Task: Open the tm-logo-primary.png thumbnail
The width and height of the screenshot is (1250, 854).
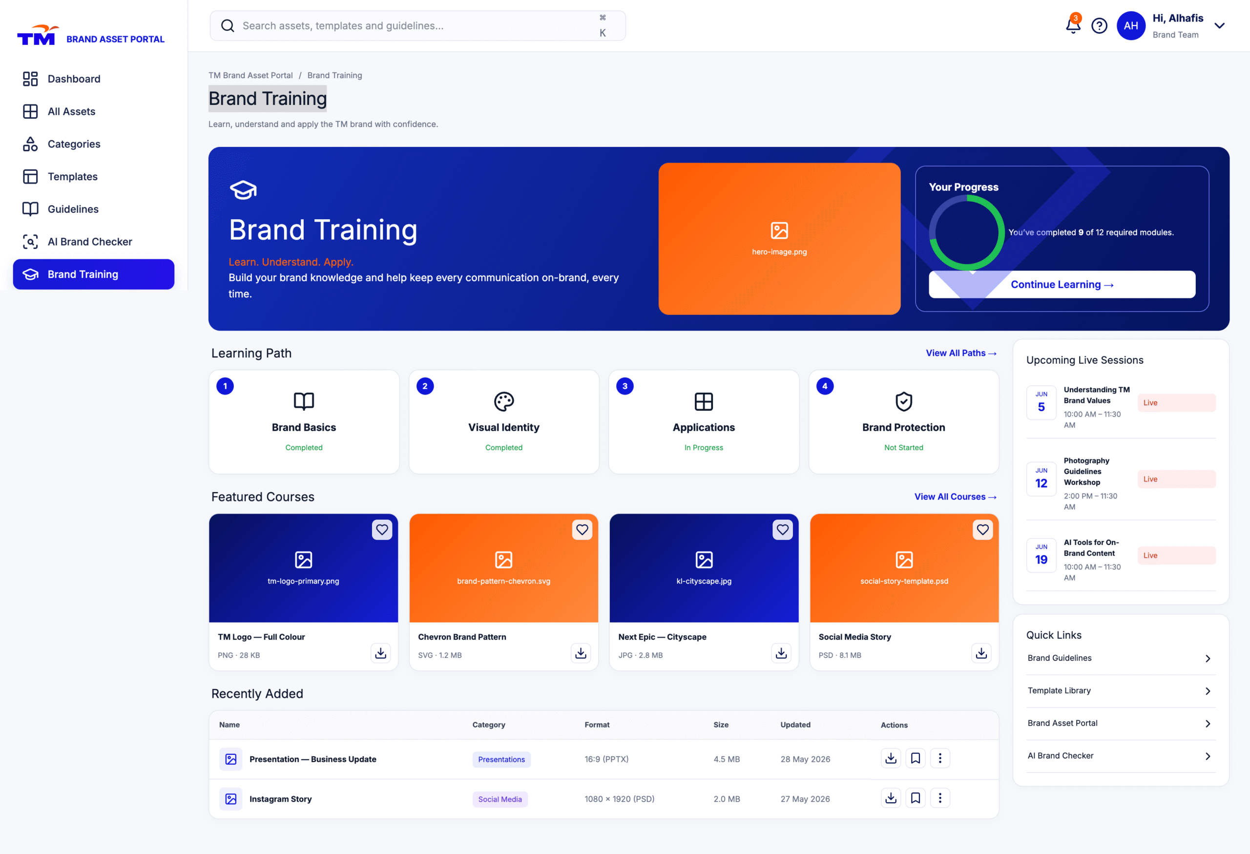Action: (303, 568)
